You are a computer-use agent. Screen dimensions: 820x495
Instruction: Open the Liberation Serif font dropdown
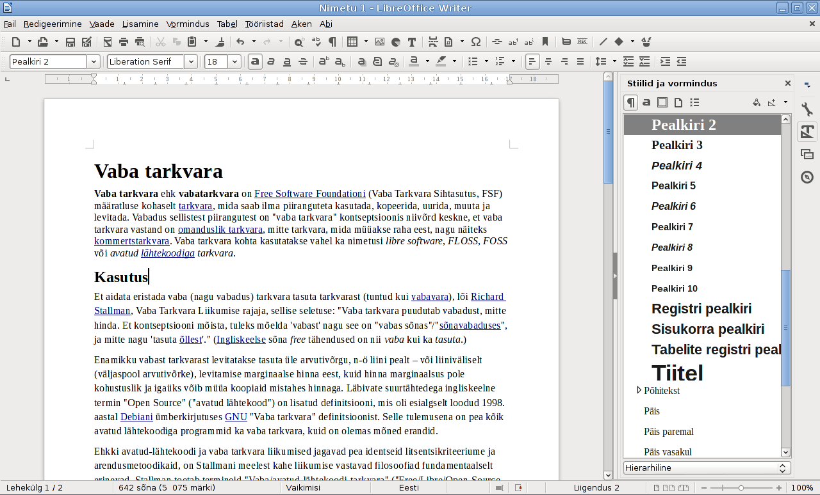pos(191,62)
